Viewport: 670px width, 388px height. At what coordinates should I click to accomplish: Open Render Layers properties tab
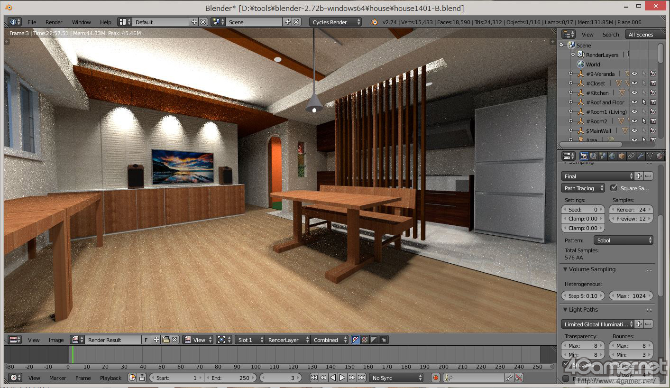click(593, 156)
